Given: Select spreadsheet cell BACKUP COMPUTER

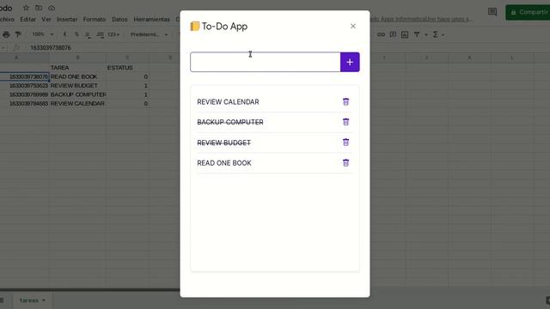Looking at the screenshot, I should pyautogui.click(x=78, y=94).
